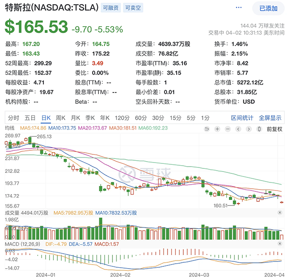Open 区间统计 range statistics
Viewport: 289px width, 279px height.
[242, 118]
